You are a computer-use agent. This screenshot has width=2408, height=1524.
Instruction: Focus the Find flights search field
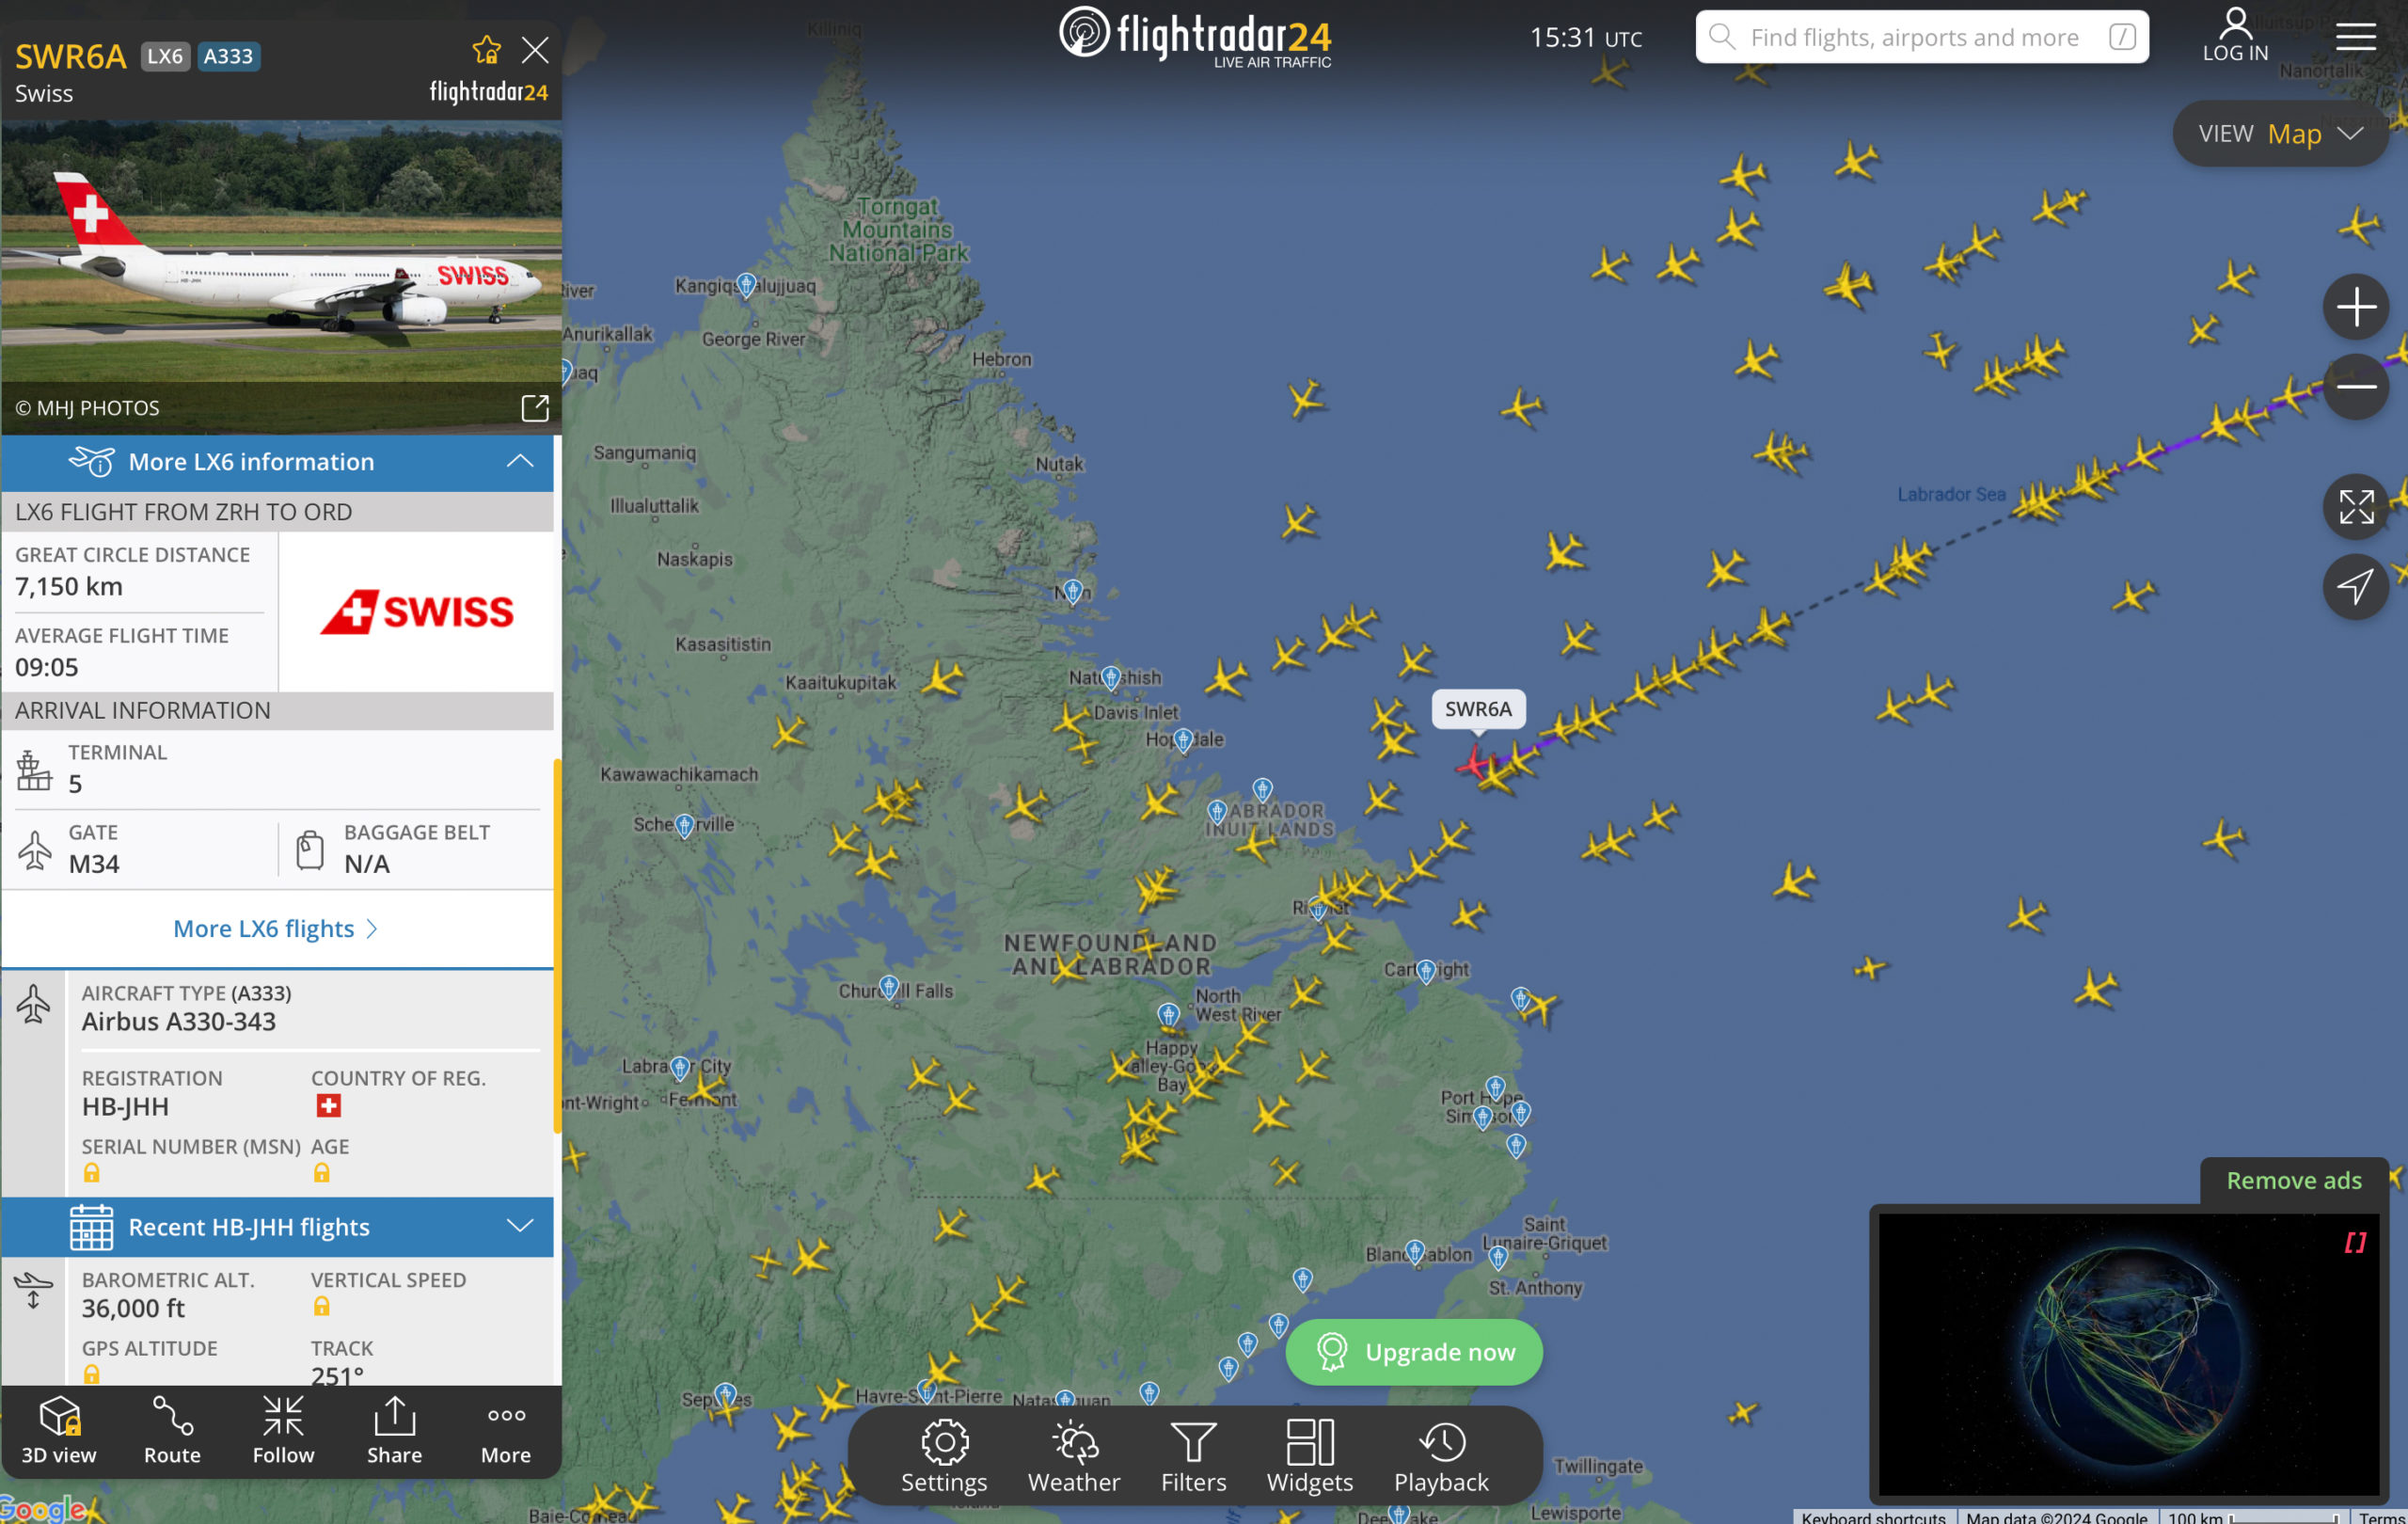tap(1921, 37)
